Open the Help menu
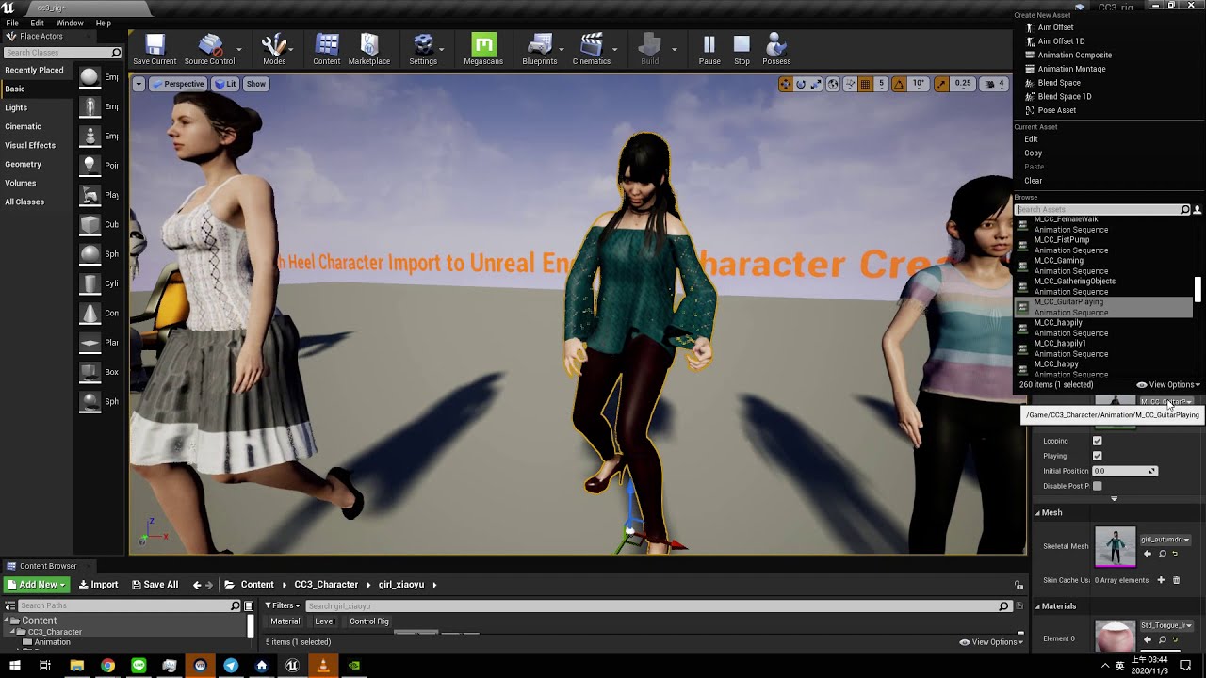The image size is (1206, 678). (104, 23)
